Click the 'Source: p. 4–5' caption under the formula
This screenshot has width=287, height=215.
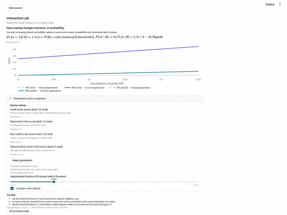point(13,42)
